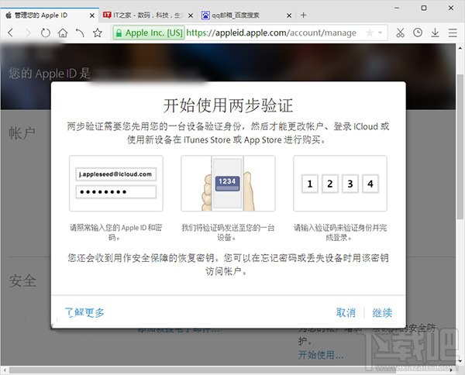Open browsing history clock icon
Viewport: 465px width, 375px height.
pos(418,33)
